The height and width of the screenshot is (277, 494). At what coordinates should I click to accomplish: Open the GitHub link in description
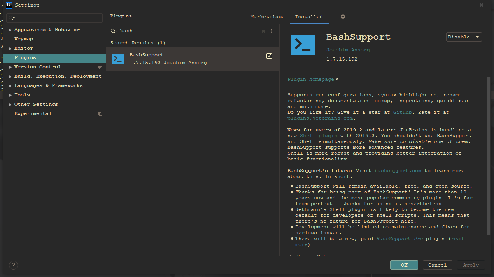coord(402,112)
